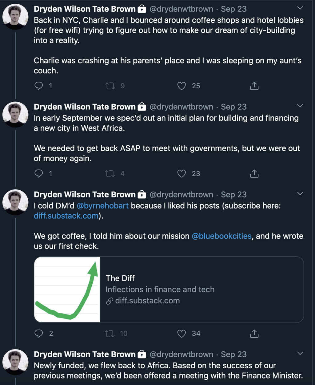This screenshot has height=385, width=315.
Task: Open the @byrnehobart mention link
Action: pyautogui.click(x=102, y=206)
